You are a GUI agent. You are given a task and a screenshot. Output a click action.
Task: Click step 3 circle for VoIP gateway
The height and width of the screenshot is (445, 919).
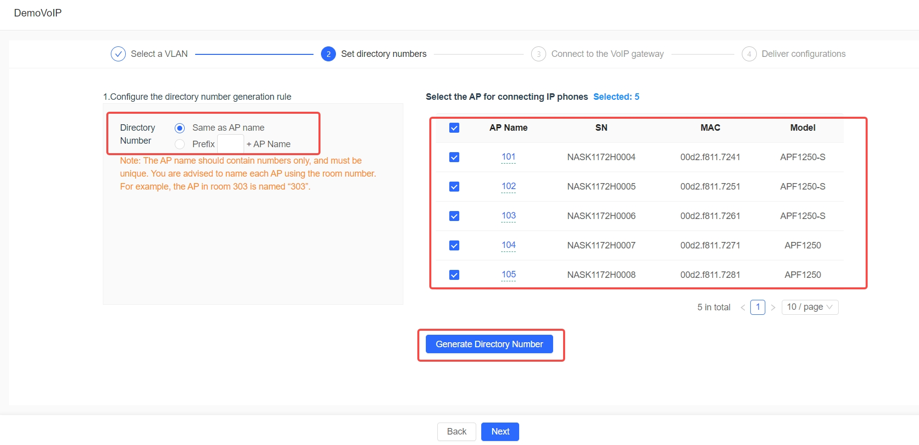(538, 54)
